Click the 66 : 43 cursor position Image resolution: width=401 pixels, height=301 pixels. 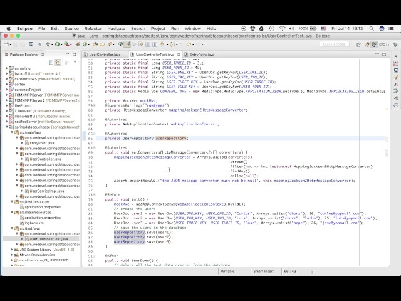290,271
